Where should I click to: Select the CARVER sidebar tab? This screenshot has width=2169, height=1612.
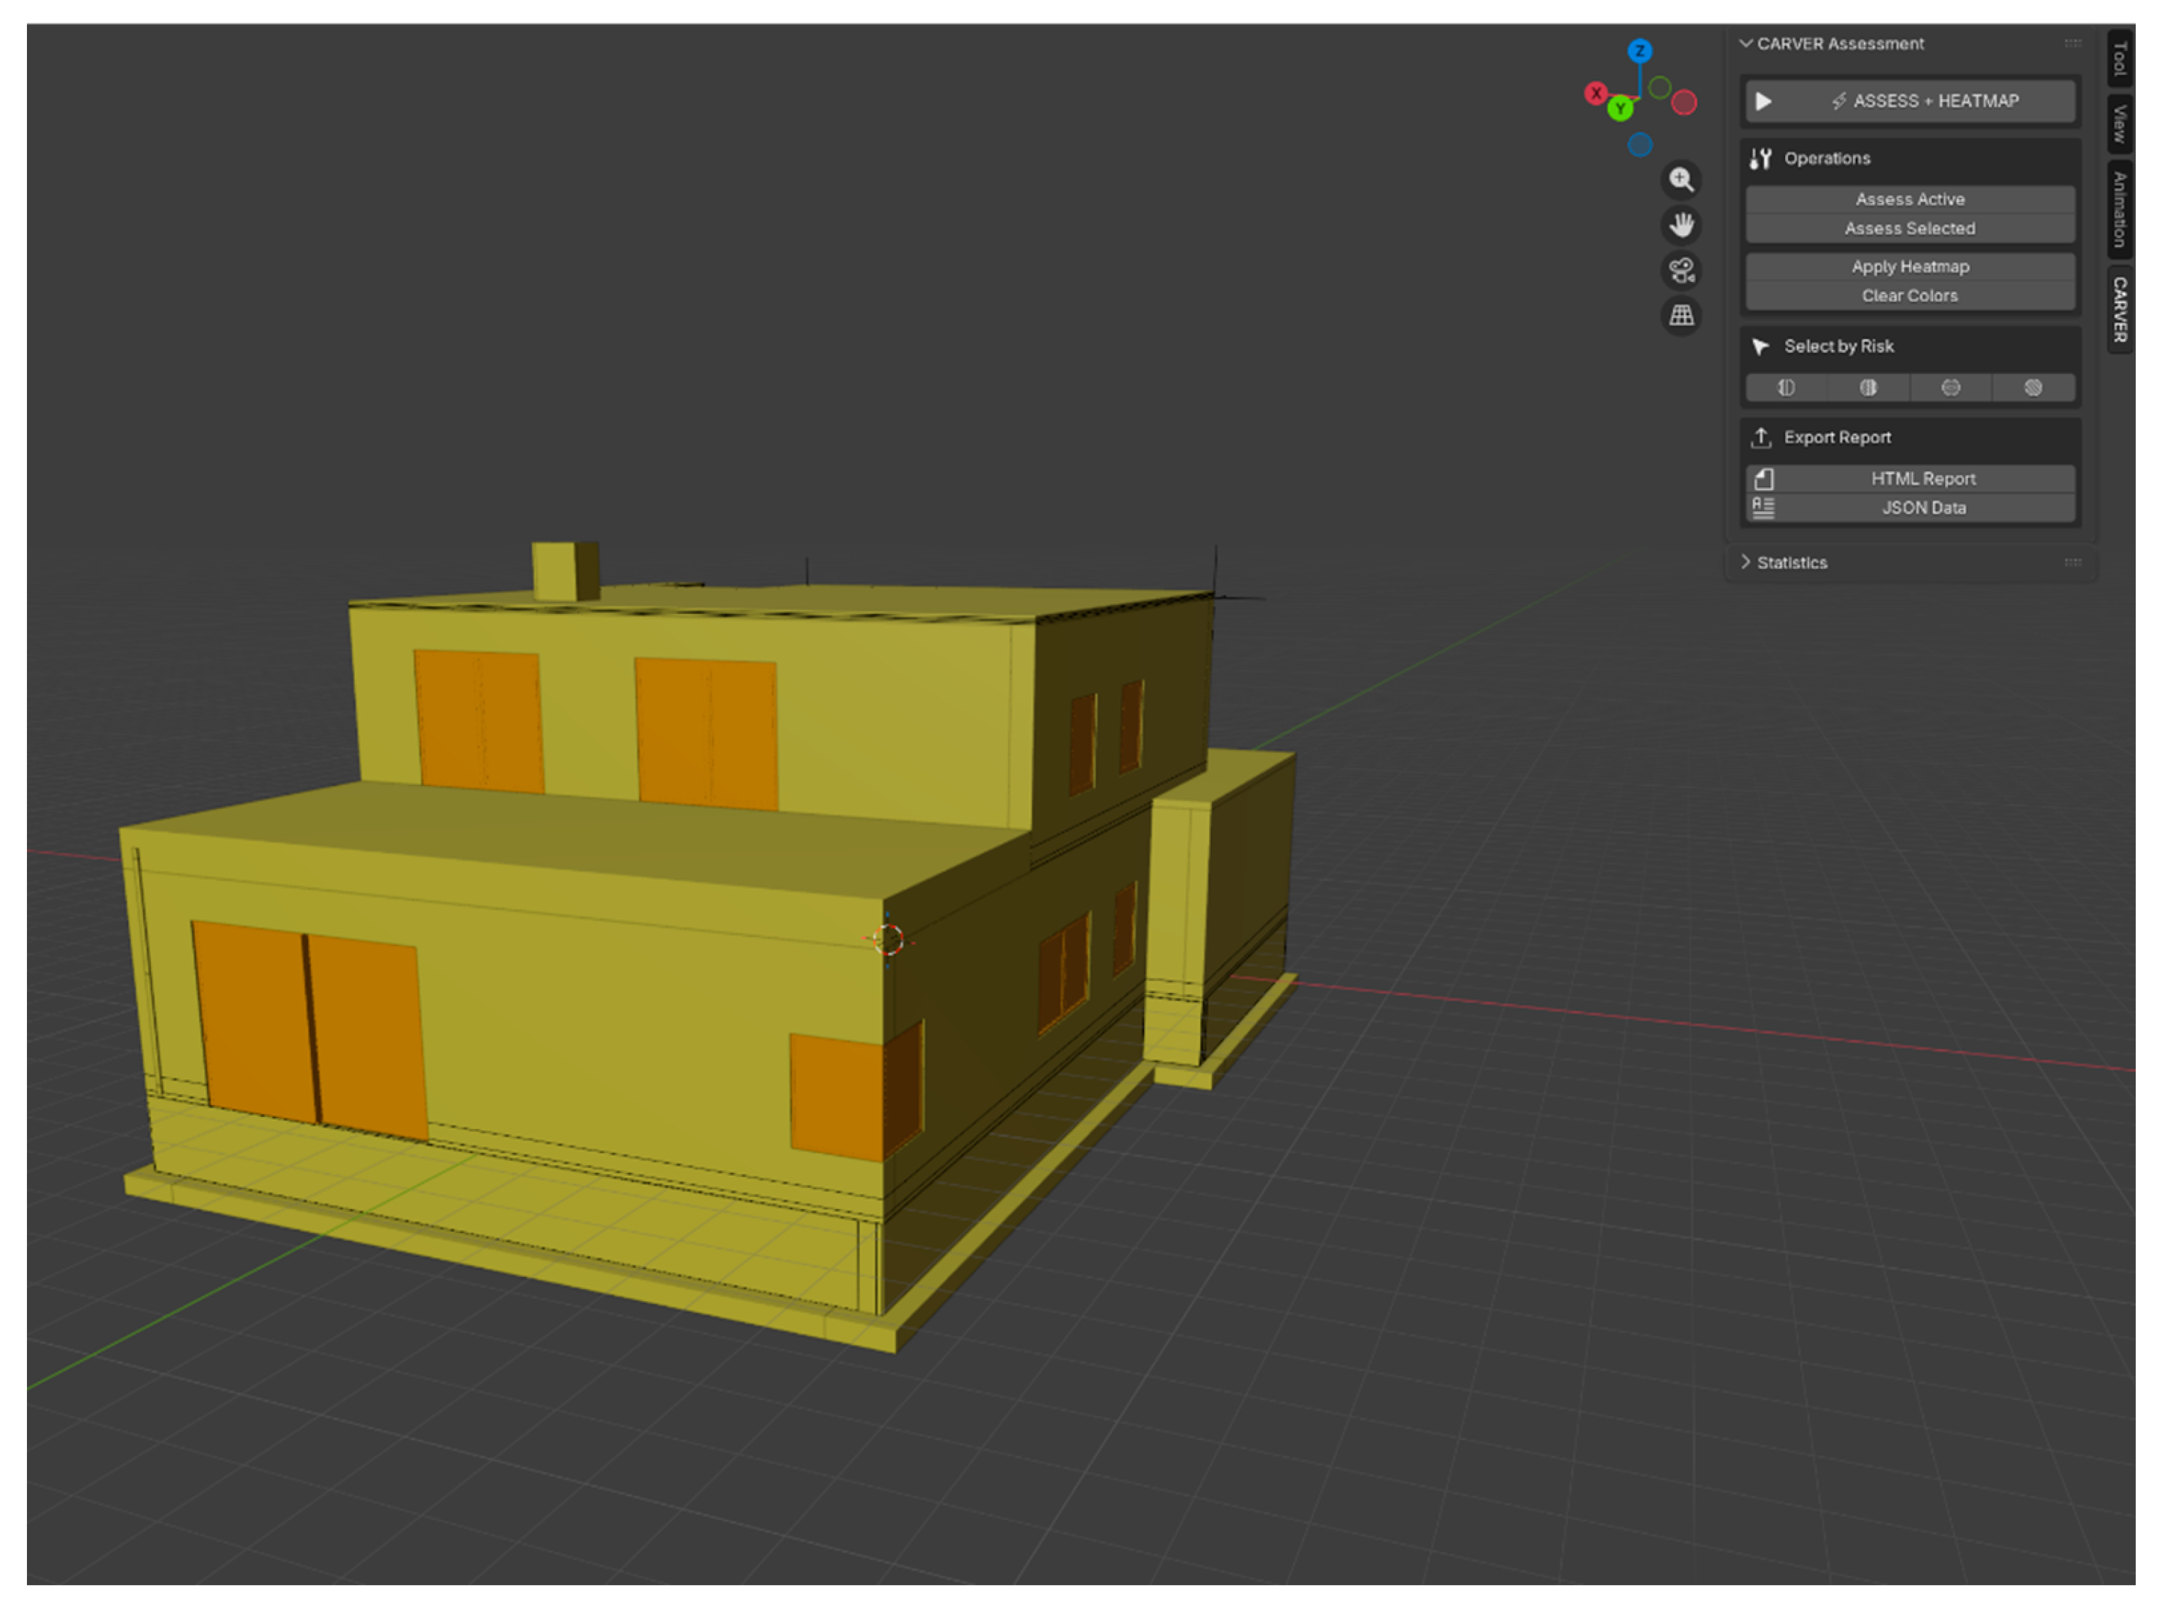pyautogui.click(x=2119, y=310)
